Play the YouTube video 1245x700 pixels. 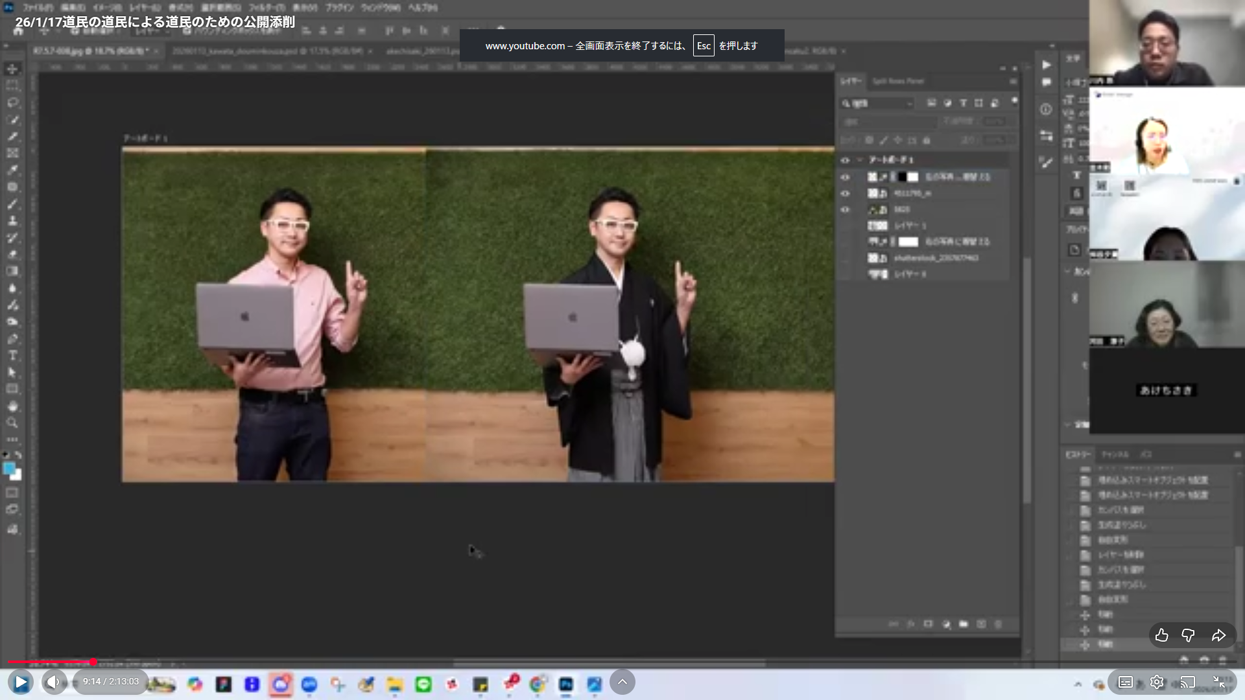pyautogui.click(x=21, y=682)
